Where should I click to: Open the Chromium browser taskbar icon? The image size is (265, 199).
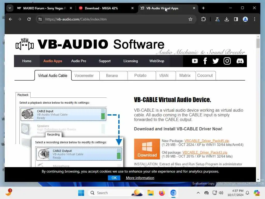click(x=173, y=193)
